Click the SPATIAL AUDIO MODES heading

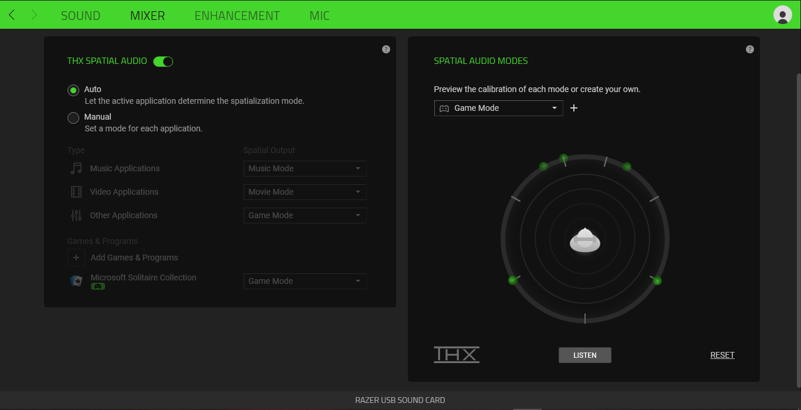click(x=481, y=61)
